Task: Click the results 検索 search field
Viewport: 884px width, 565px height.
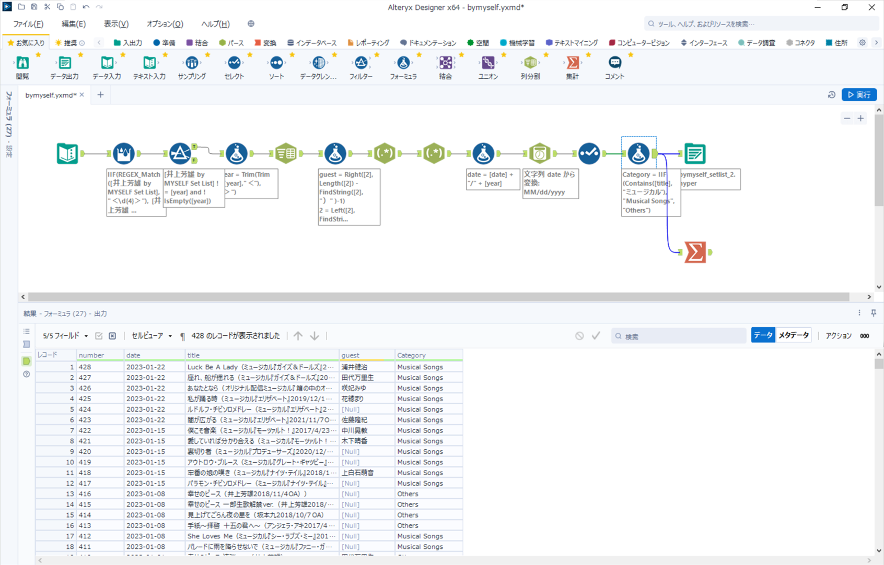Action: point(679,336)
